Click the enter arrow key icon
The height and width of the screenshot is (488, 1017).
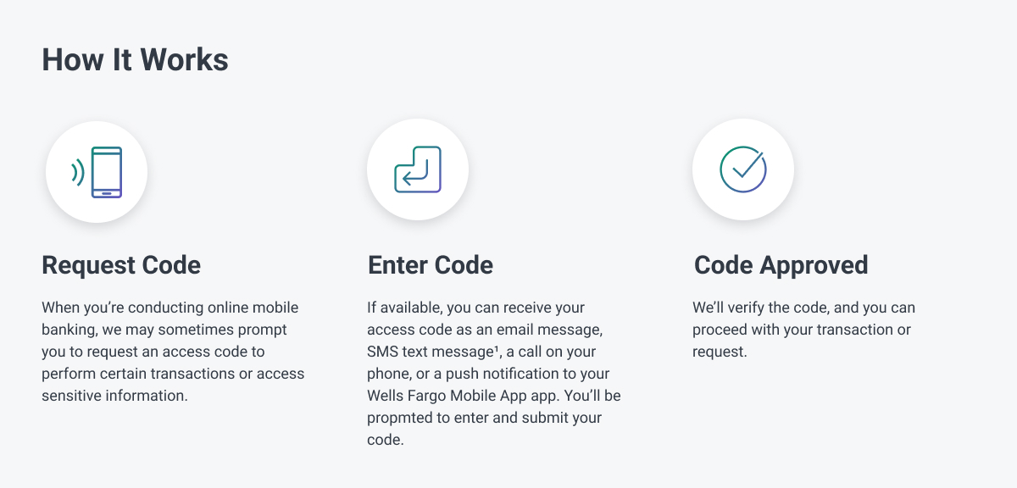[x=418, y=169]
